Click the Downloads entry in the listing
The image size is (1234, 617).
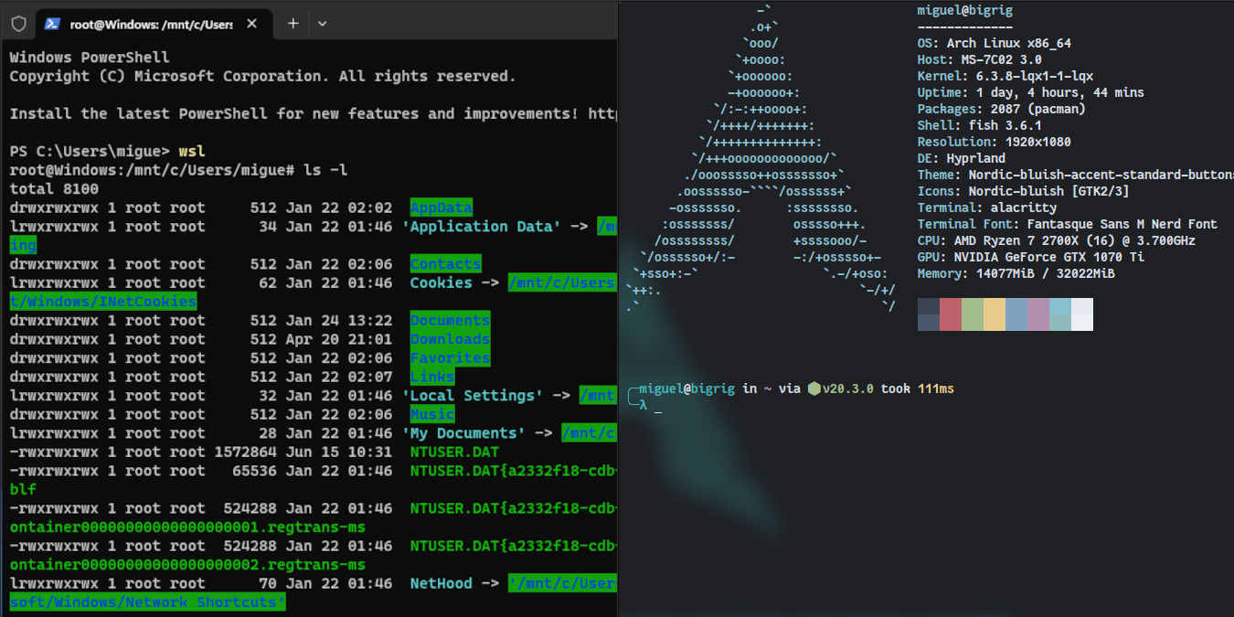click(450, 338)
